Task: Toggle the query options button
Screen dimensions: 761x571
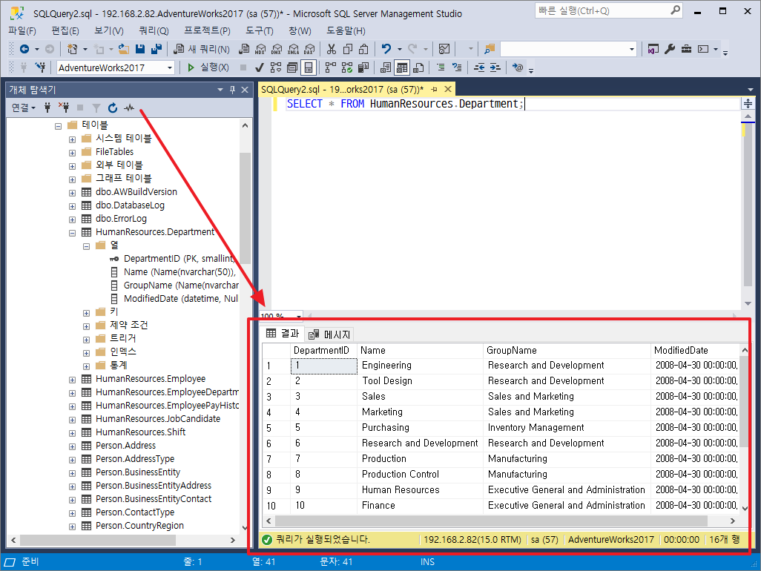Action: coord(292,67)
